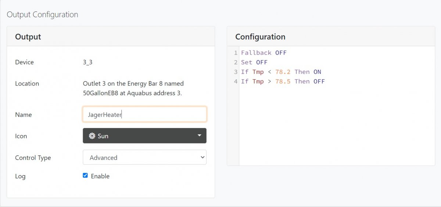
Task: Select line number 4 in the code gutter
Action: (x=236, y=81)
